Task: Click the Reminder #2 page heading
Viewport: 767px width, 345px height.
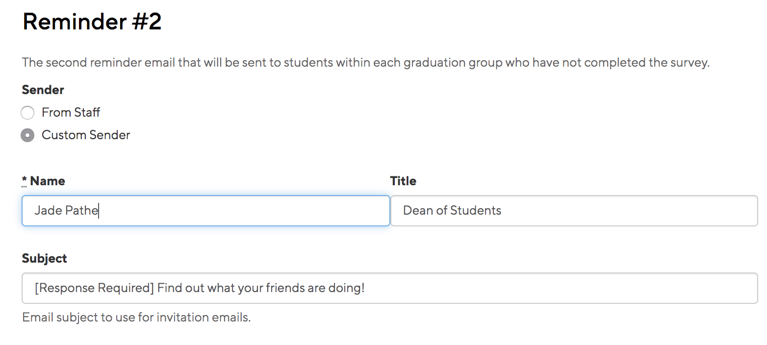Action: tap(91, 22)
